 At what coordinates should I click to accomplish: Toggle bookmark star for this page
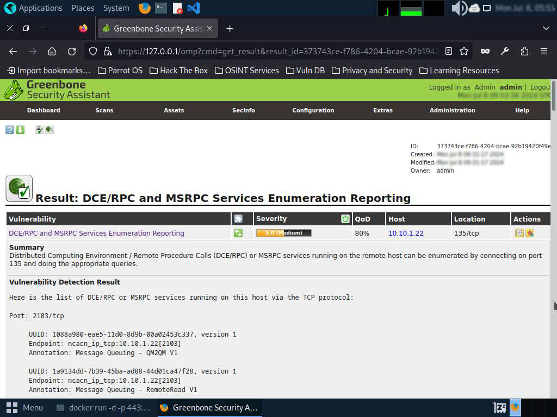point(464,51)
